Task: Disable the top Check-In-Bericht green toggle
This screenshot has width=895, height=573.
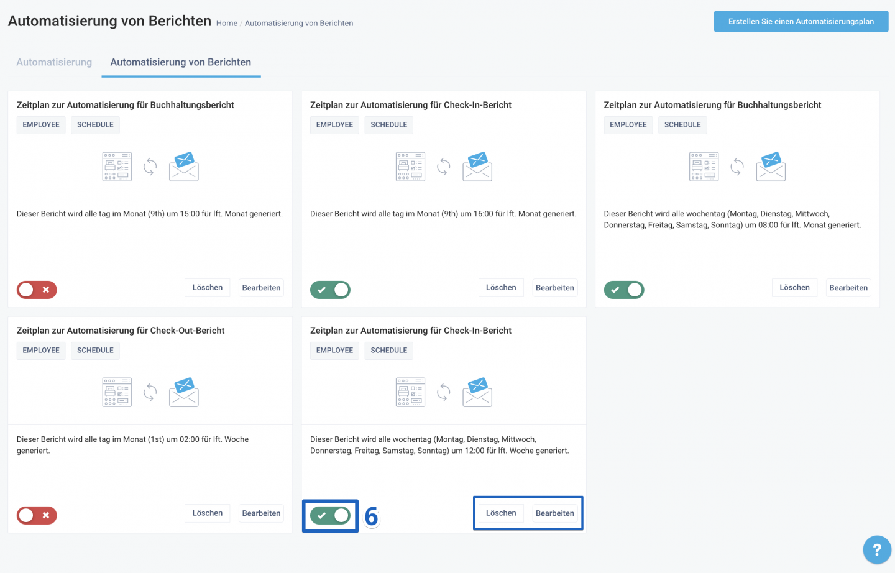Action: click(x=330, y=290)
